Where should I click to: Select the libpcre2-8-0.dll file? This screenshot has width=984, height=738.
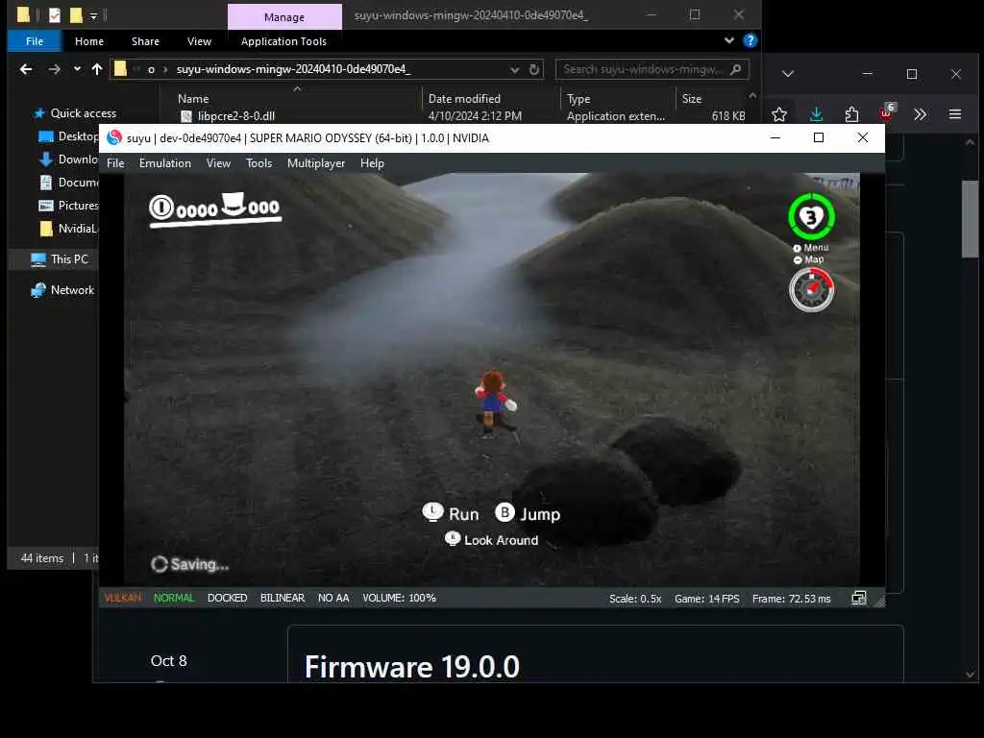(236, 116)
